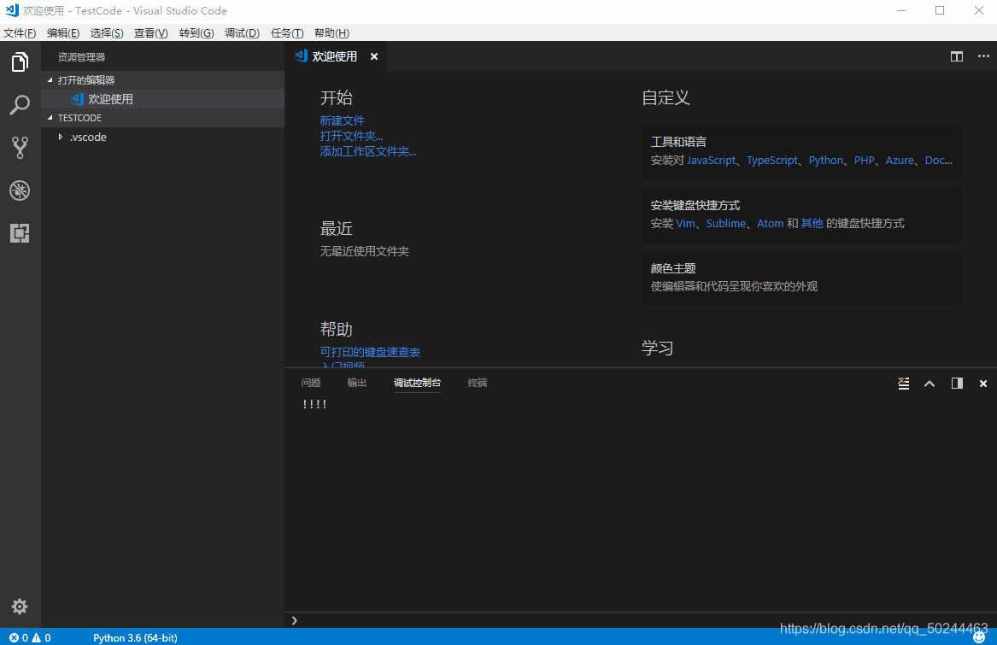Hide the panel via its close button
Viewport: 997px width, 645px height.
982,383
